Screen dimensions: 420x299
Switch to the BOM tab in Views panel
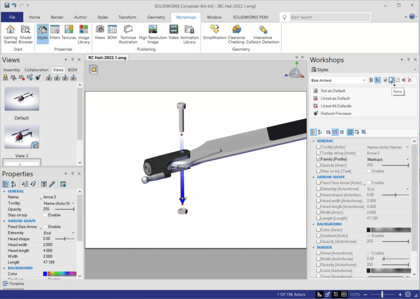pyautogui.click(x=73, y=70)
